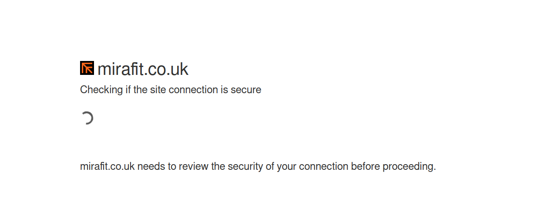Click the word 'review' in the bottom sentence
The height and width of the screenshot is (209, 557).
[194, 166]
